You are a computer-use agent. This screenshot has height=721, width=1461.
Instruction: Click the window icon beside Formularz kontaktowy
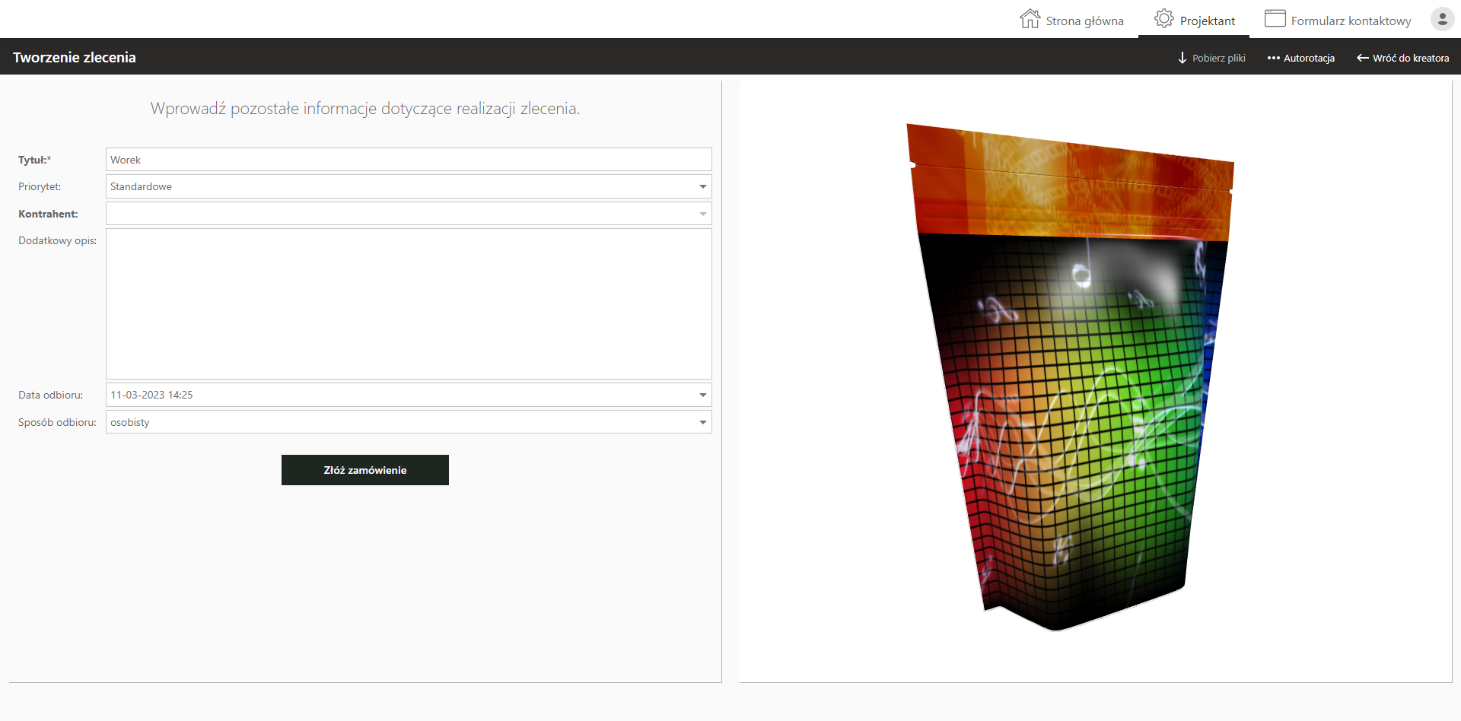coord(1275,19)
